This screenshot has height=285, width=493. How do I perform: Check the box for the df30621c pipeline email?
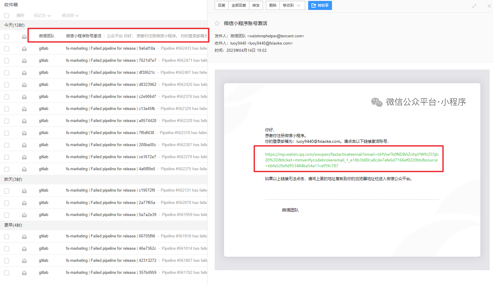pos(7,73)
